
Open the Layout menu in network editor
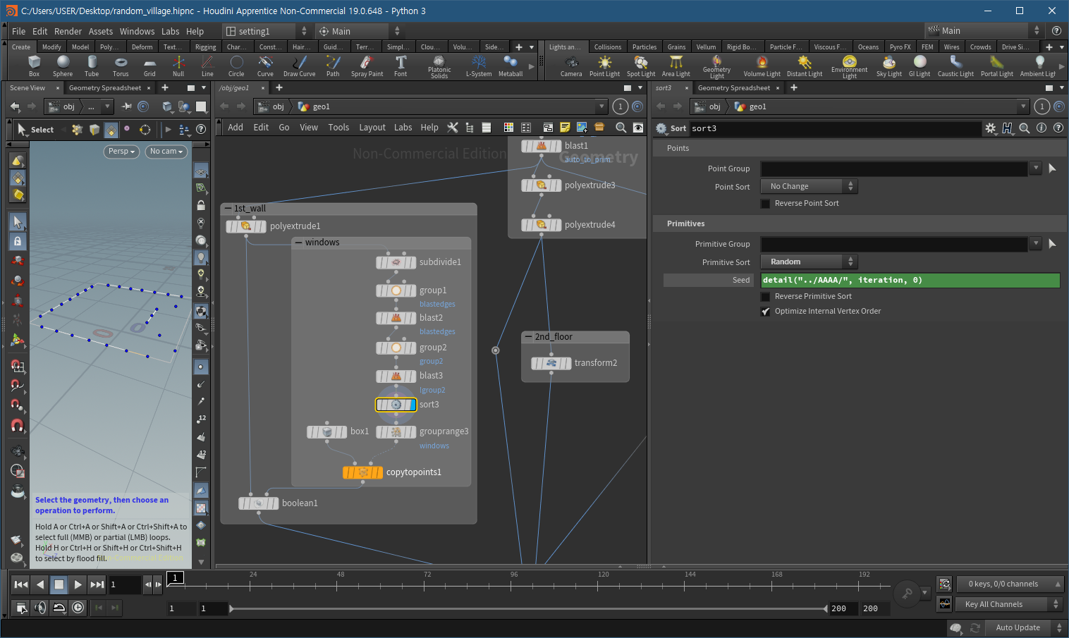pos(372,128)
